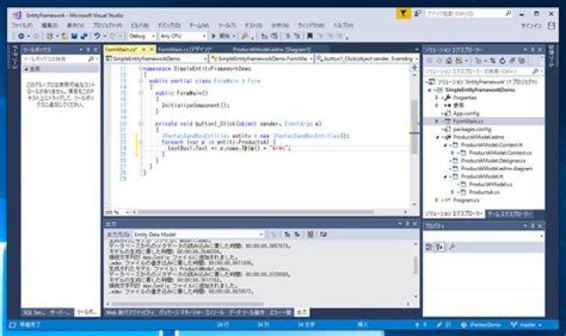Click the Refresh icon in Solution Explorer toolbar
Image resolution: width=566 pixels, height=336 pixels.
[x=502, y=61]
